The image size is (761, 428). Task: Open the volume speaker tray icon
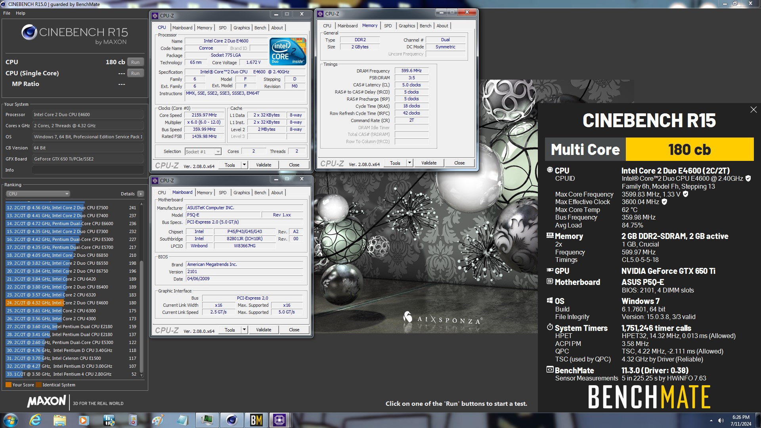pyautogui.click(x=721, y=420)
